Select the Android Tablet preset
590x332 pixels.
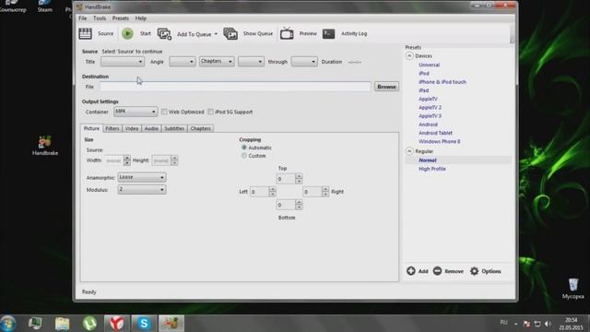(435, 133)
